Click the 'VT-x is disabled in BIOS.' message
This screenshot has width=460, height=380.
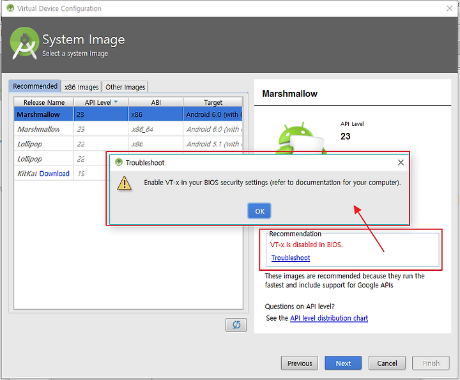tap(306, 245)
